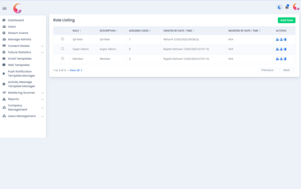This screenshot has width=301, height=189.
Task: Follow the View all link
Action: pyautogui.click(x=76, y=70)
